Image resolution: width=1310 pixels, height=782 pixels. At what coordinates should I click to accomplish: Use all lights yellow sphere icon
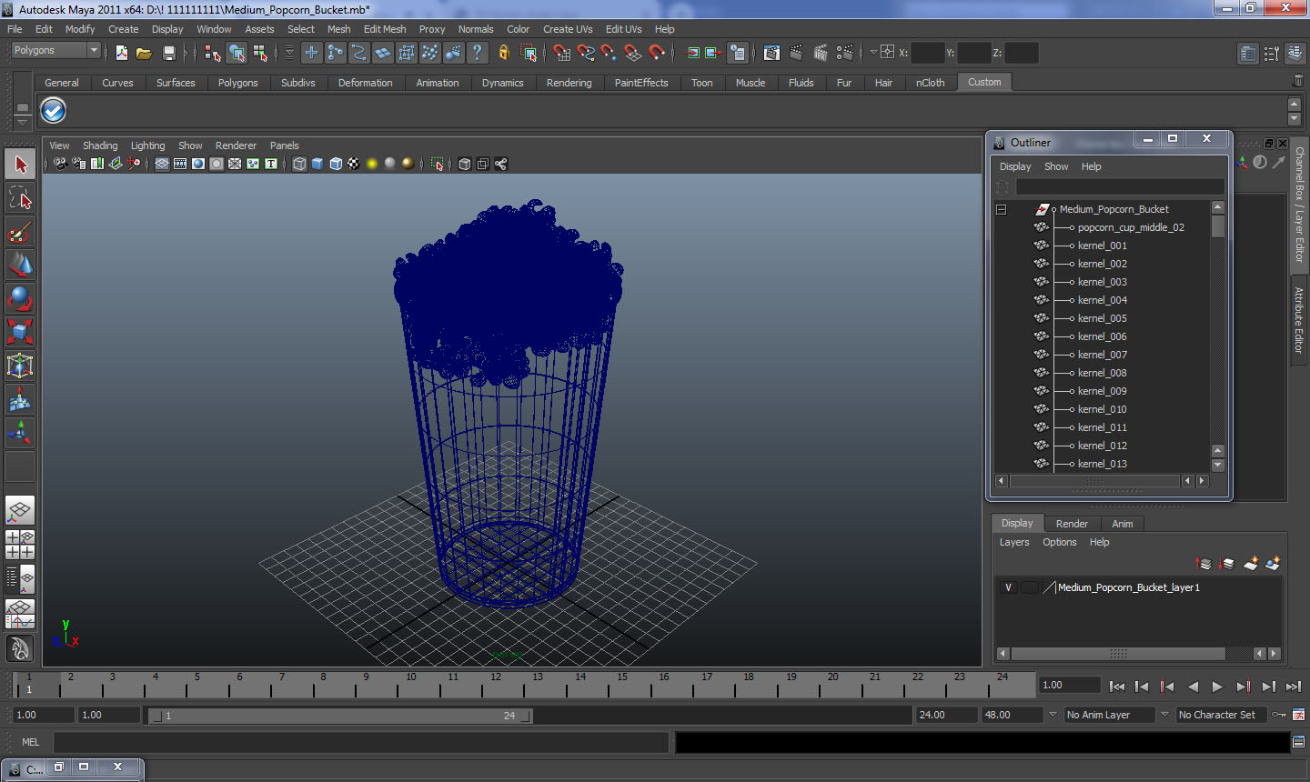pyautogui.click(x=372, y=164)
